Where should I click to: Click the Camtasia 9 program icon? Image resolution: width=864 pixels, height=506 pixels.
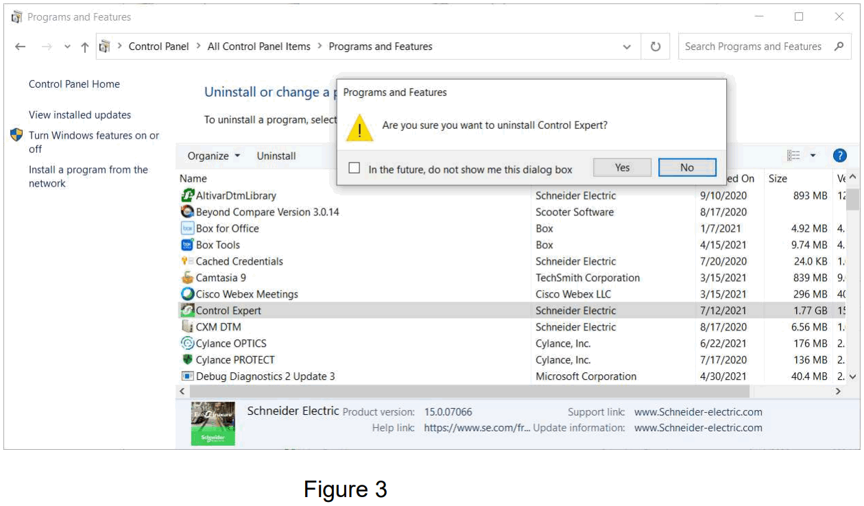(186, 278)
